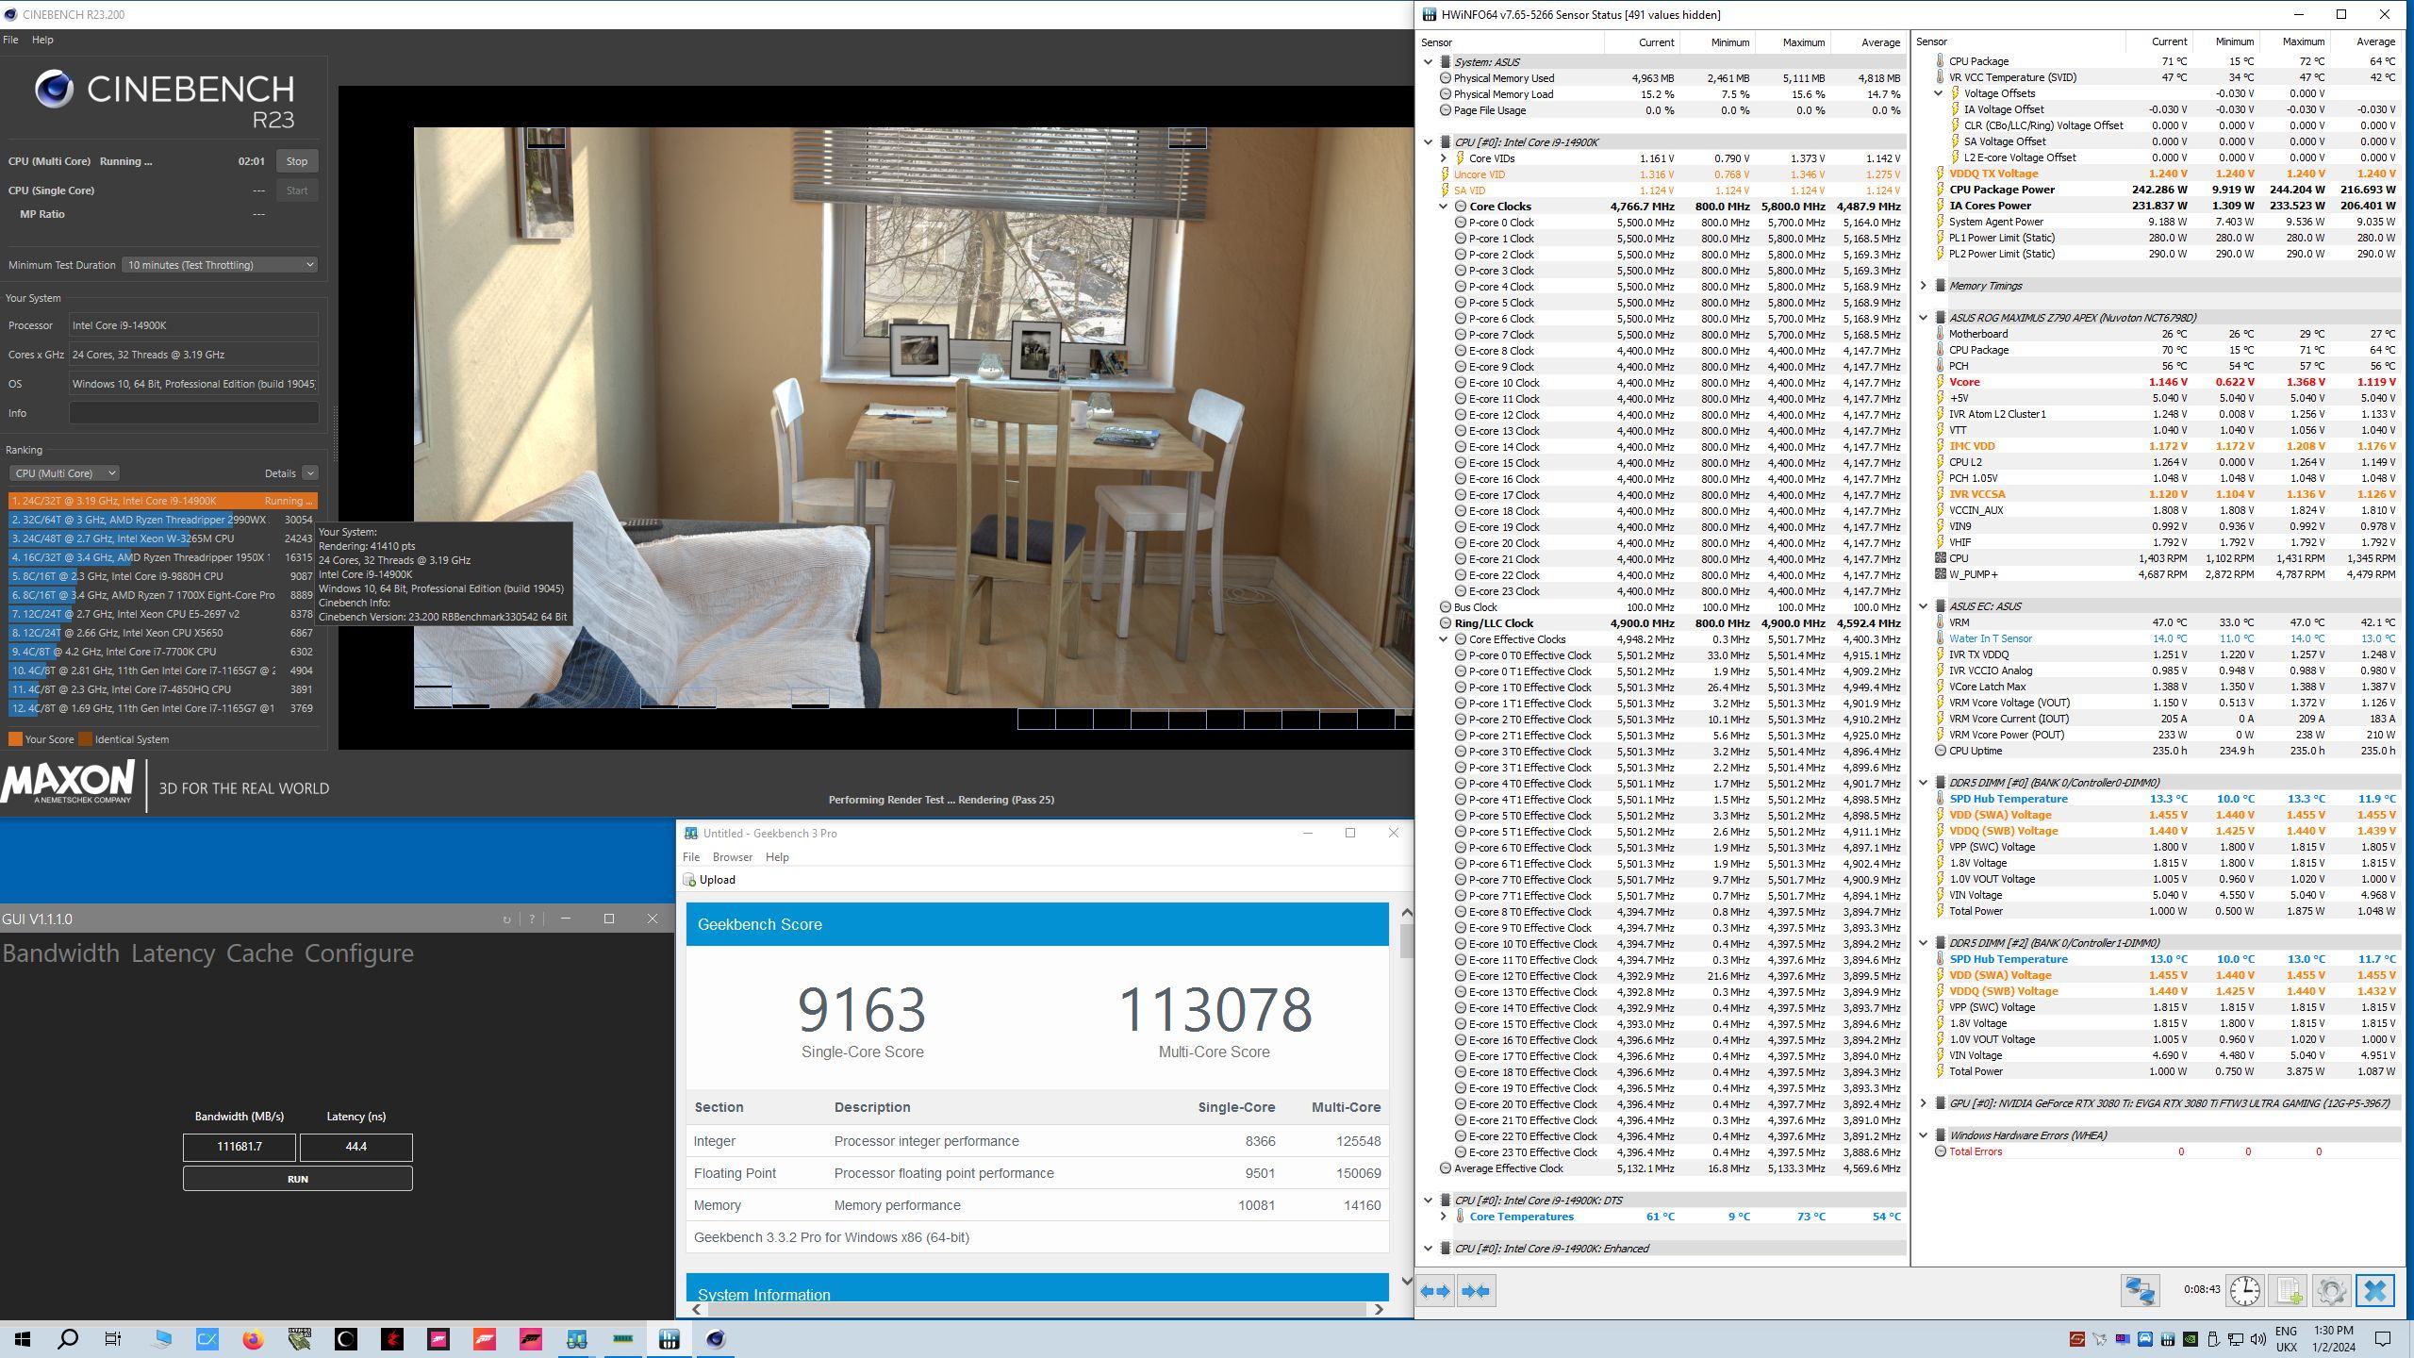
Task: Click the black eclipse circle taskbar icon
Action: point(346,1339)
